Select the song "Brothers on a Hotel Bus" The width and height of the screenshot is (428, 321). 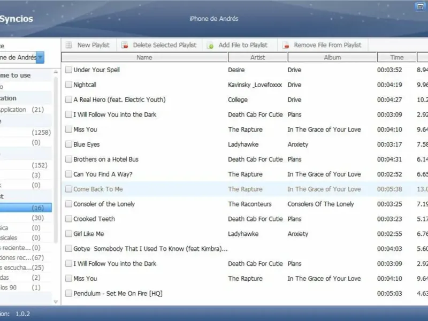point(106,159)
